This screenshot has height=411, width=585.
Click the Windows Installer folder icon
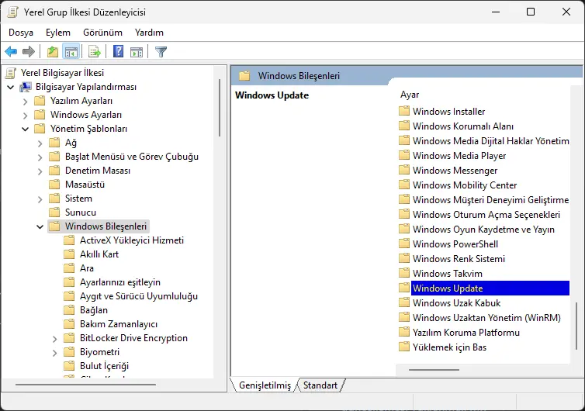[404, 111]
